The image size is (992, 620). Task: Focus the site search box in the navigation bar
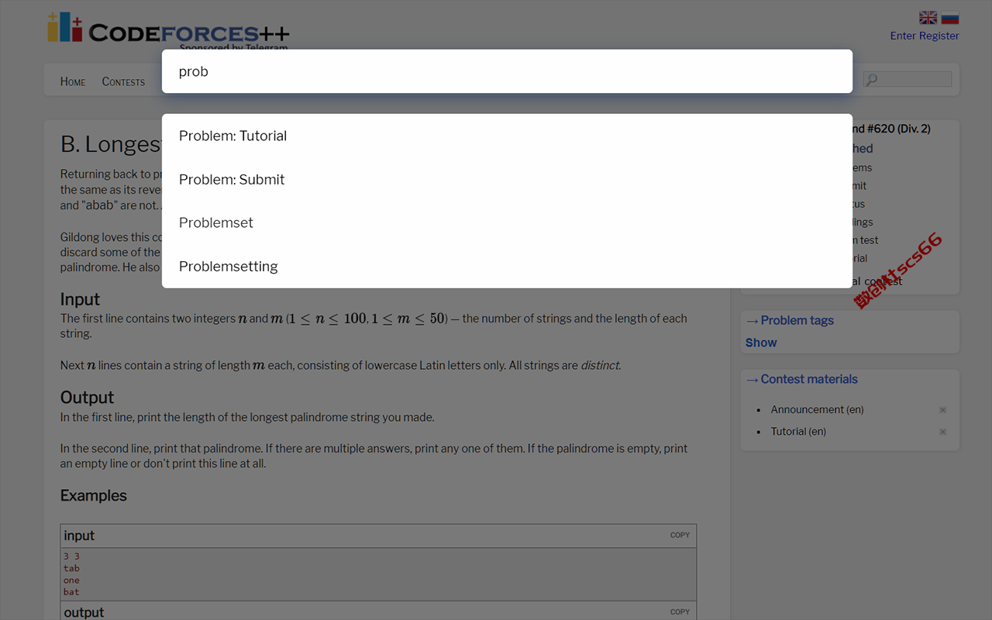tap(908, 79)
